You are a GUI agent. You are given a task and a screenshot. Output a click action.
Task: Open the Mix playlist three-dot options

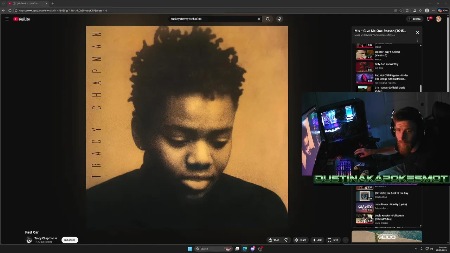(x=417, y=40)
